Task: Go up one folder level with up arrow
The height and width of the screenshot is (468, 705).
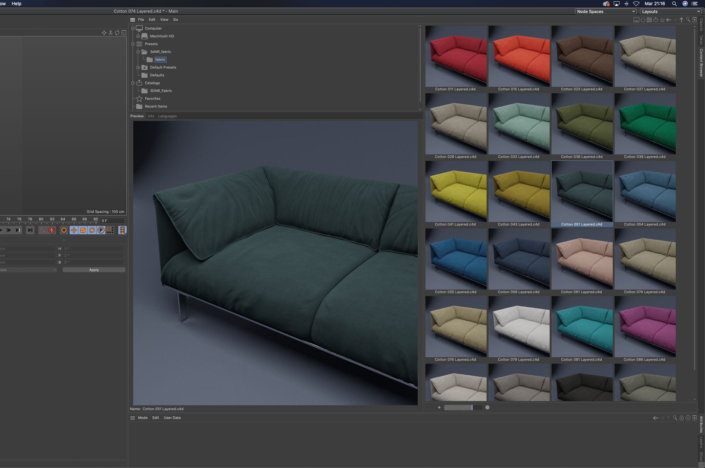Action: point(681,20)
